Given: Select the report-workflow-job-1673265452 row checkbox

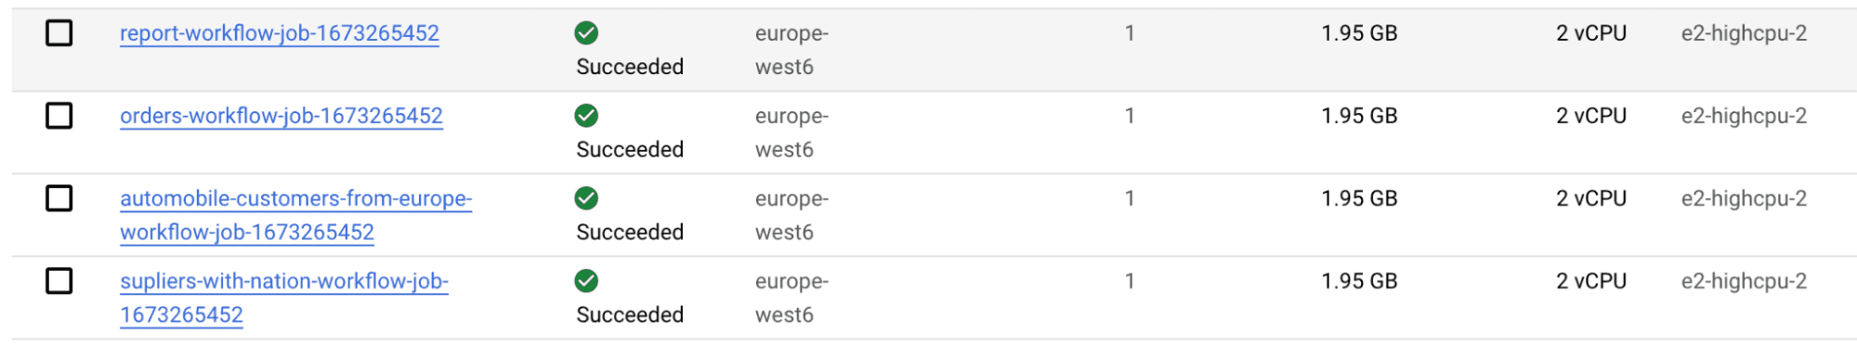Looking at the screenshot, I should coord(59,33).
